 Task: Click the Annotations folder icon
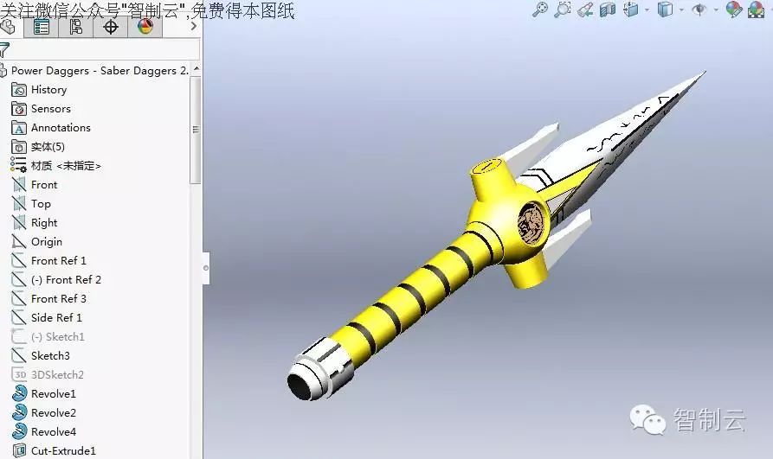(19, 128)
